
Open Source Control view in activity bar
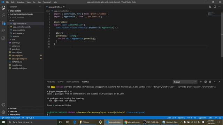click(x=3, y=23)
